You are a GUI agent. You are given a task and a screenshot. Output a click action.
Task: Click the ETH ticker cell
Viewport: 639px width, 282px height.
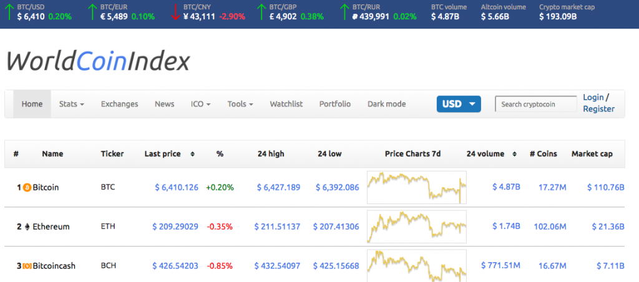tap(108, 227)
